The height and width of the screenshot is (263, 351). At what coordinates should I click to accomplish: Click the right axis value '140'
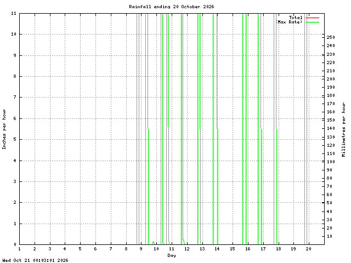coord(331,128)
